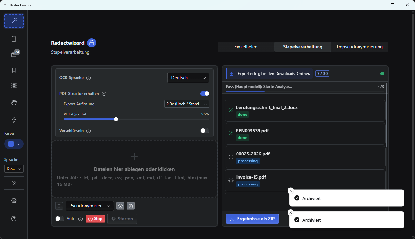This screenshot has height=239, width=415.
Task: Click the Starten button
Action: point(122,219)
